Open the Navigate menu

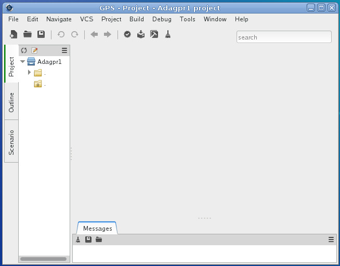pyautogui.click(x=59, y=19)
